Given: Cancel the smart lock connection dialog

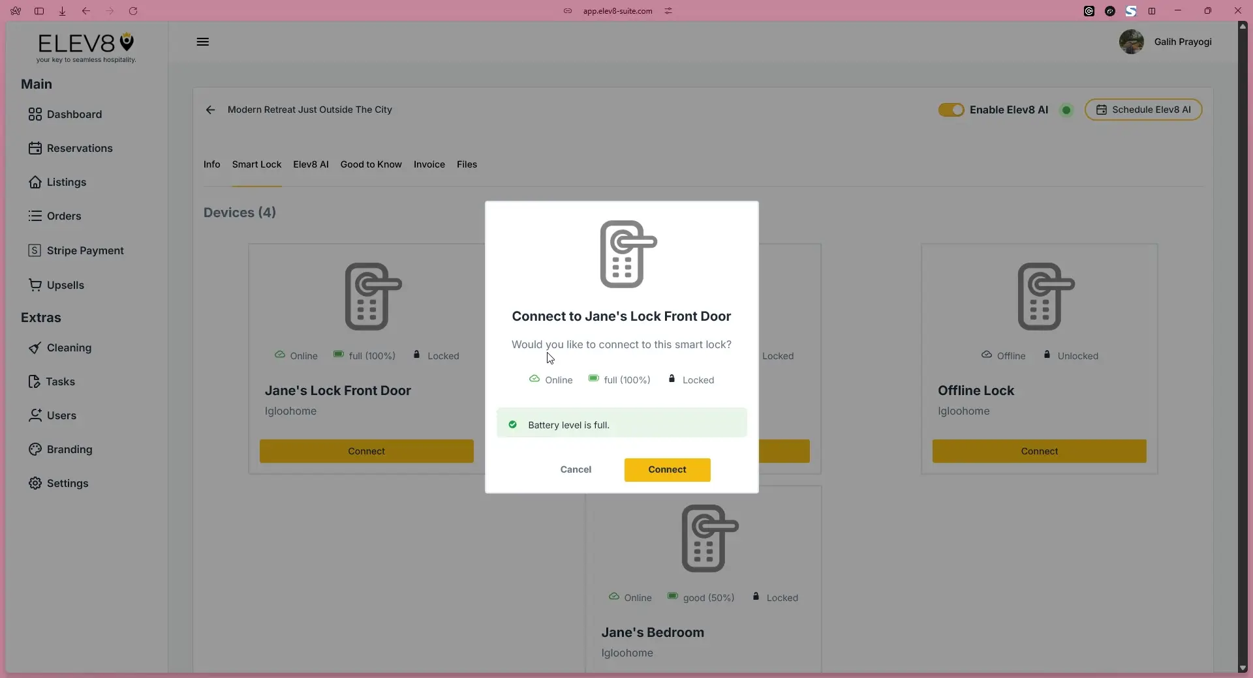Looking at the screenshot, I should point(575,469).
